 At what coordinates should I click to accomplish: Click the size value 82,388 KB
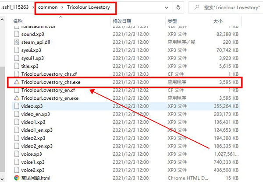pyautogui.click(x=227, y=34)
